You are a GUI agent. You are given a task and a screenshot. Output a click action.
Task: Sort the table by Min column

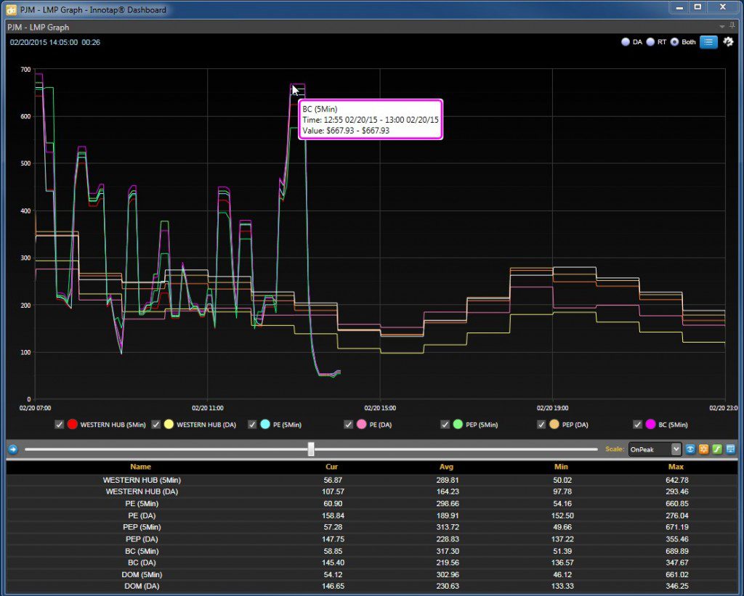click(561, 467)
